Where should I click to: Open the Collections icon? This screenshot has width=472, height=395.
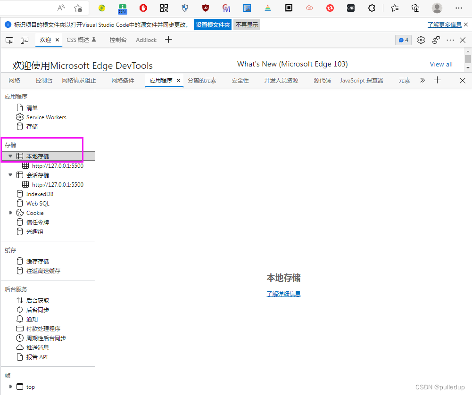[x=415, y=8]
